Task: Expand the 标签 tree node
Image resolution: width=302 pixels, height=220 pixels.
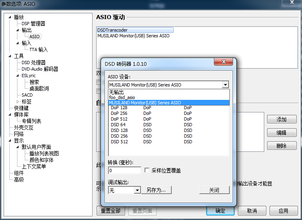Action: click(x=18, y=101)
